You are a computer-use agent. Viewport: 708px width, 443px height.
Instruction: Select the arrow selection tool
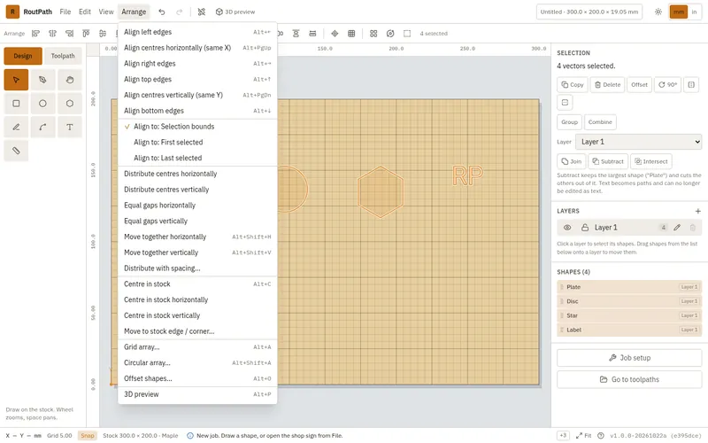16,80
